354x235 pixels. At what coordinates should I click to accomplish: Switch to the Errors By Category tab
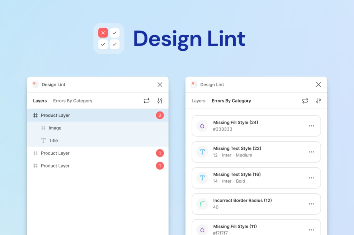pyautogui.click(x=73, y=101)
